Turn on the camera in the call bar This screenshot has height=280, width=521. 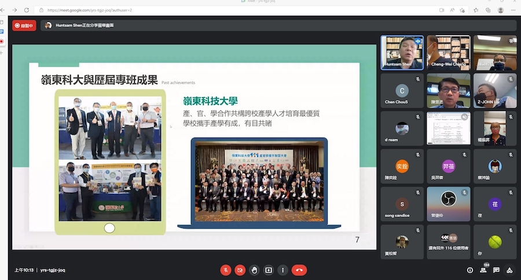click(x=240, y=270)
